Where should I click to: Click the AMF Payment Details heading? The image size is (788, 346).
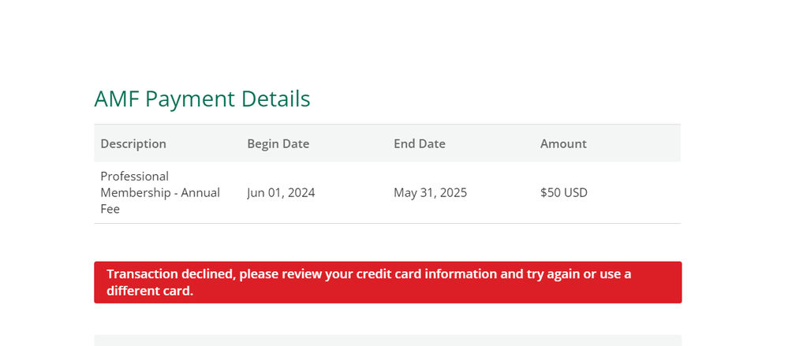click(x=202, y=99)
